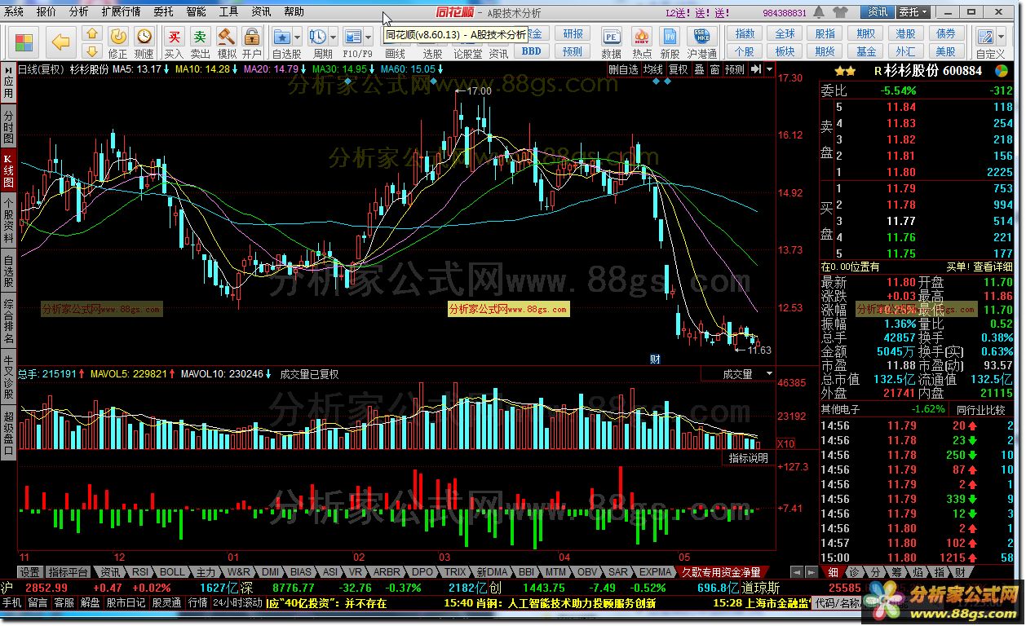
Task: Toggle the 复权 price adjustment button
Action: pyautogui.click(x=679, y=69)
